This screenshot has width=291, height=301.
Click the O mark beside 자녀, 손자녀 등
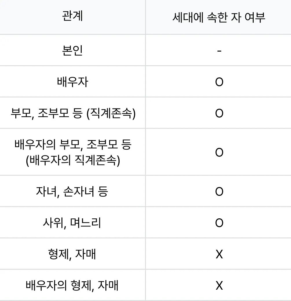tap(219, 192)
